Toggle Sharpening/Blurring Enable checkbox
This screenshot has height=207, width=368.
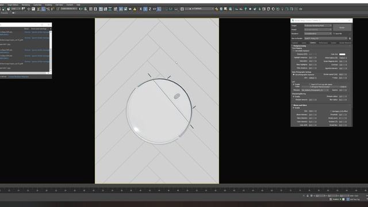click(x=293, y=97)
